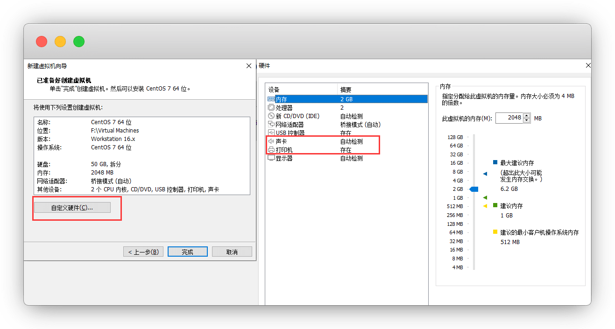Select the 新 CD/DVD (IDE) device row
The width and height of the screenshot is (615, 329).
[x=347, y=116]
